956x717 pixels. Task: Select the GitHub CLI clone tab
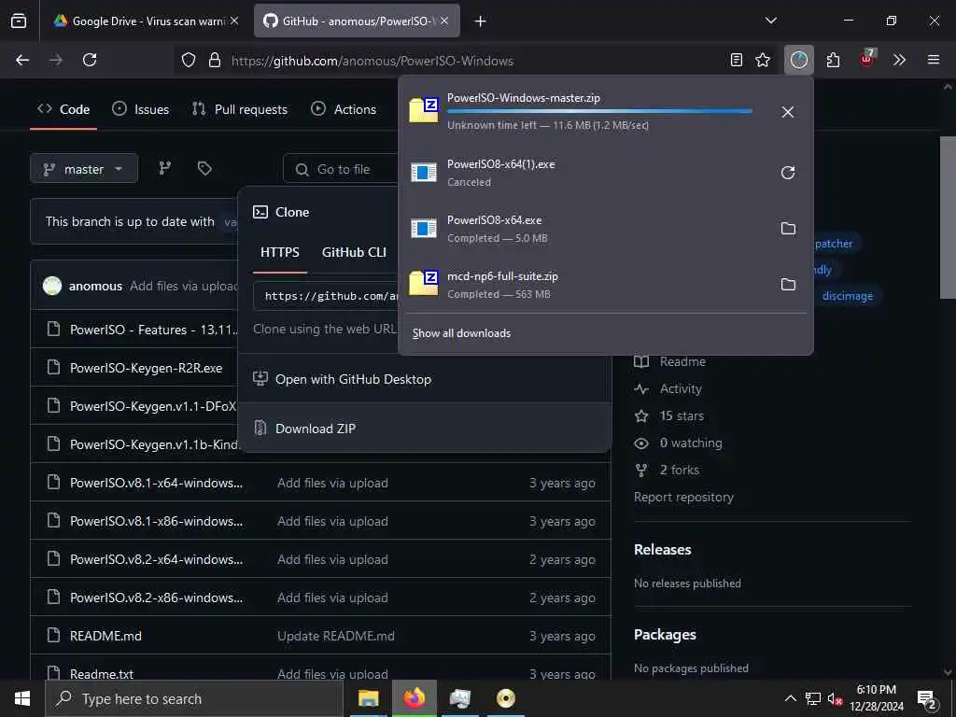click(x=354, y=252)
